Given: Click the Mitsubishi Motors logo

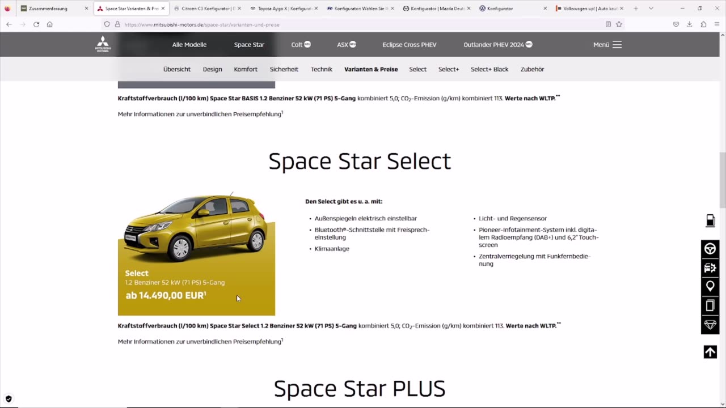Looking at the screenshot, I should click(103, 44).
